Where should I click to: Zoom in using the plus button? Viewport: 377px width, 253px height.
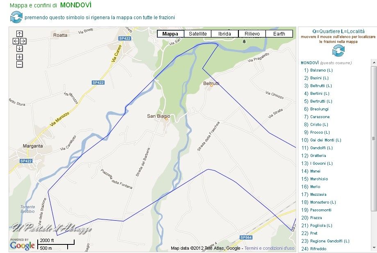(x=20, y=57)
